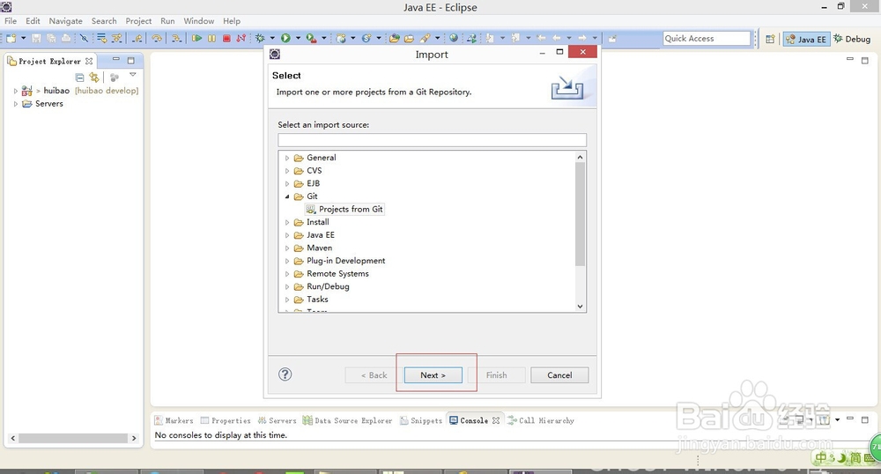The image size is (881, 474).
Task: Minimize the Project Explorer panel
Action: [115, 59]
